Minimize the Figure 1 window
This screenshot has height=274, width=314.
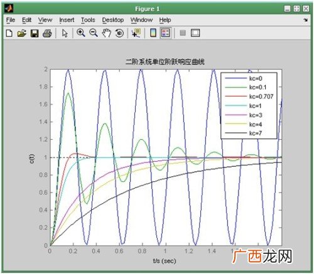pyautogui.click(x=287, y=9)
